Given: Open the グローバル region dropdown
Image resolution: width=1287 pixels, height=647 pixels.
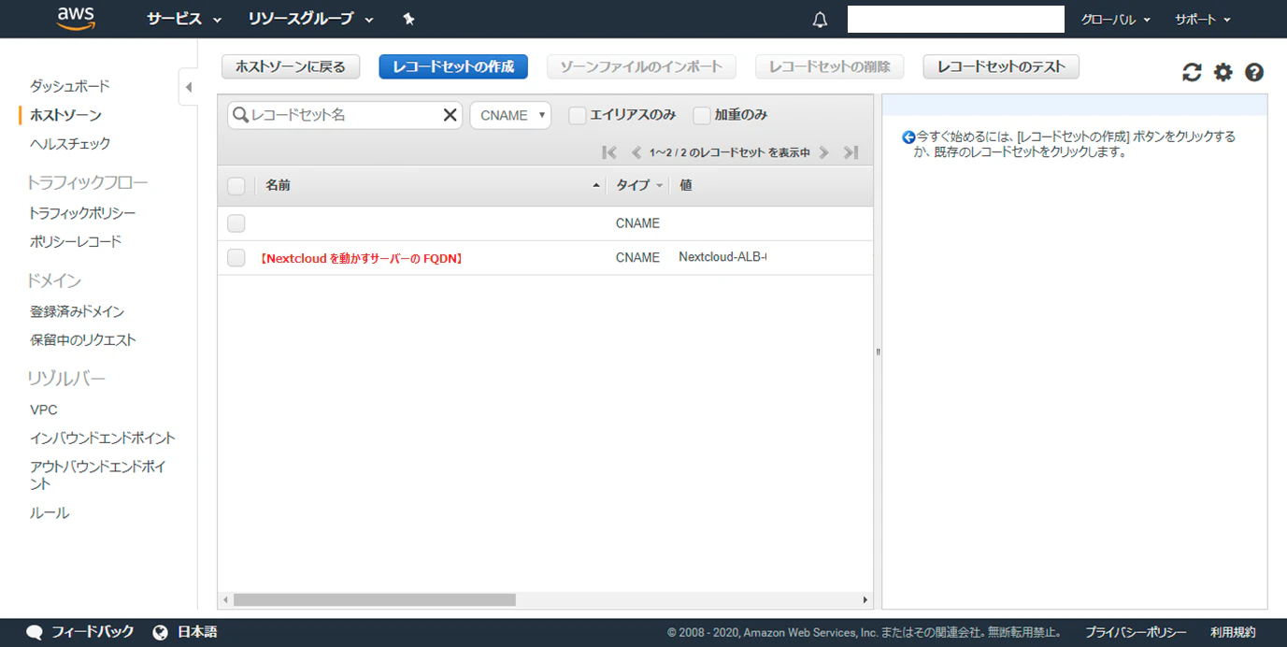Looking at the screenshot, I should [1116, 19].
